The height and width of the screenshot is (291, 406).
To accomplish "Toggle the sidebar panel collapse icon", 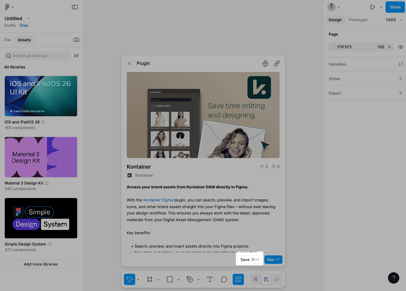I will click(75, 7).
